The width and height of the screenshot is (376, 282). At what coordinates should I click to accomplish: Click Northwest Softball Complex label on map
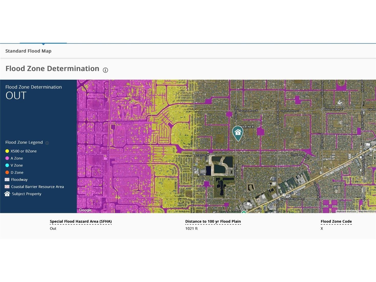click(186, 139)
